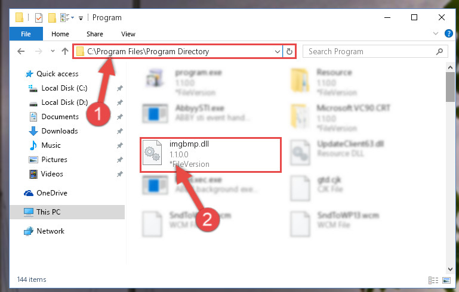The width and height of the screenshot is (459, 292).
Task: Switch to large thumbnails view icon
Action: click(x=446, y=280)
